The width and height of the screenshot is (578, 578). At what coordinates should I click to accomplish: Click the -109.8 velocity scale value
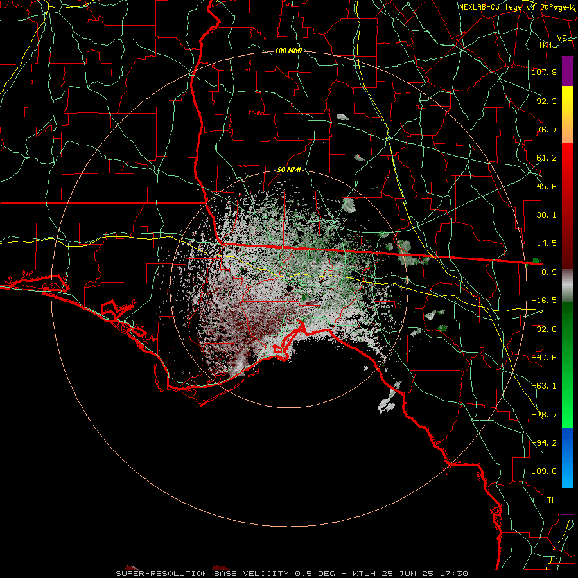[x=541, y=471]
